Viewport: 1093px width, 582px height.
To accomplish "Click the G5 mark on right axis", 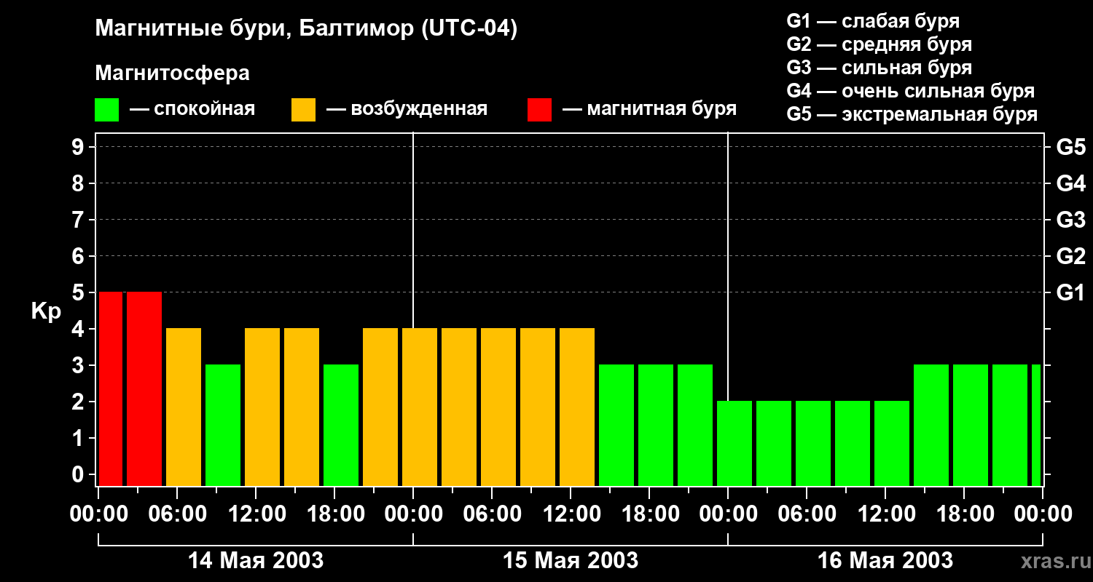I will (1070, 148).
